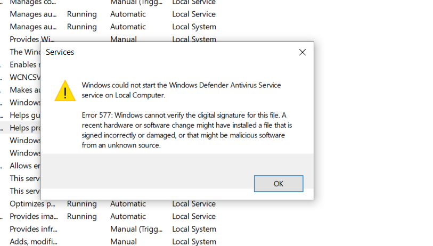Select the 'Adds, modifi...' service description
The image size is (433, 246).
coord(34,242)
